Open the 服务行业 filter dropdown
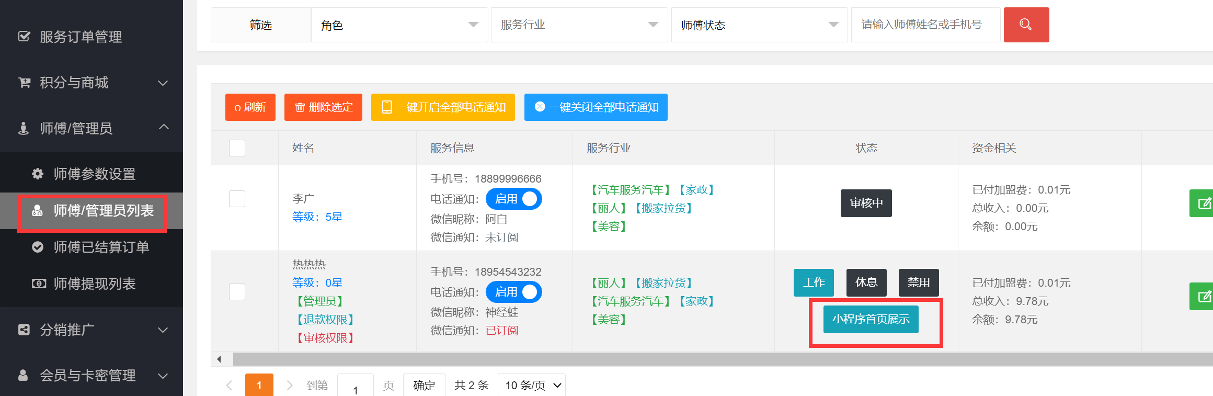The width and height of the screenshot is (1213, 396). (579, 25)
